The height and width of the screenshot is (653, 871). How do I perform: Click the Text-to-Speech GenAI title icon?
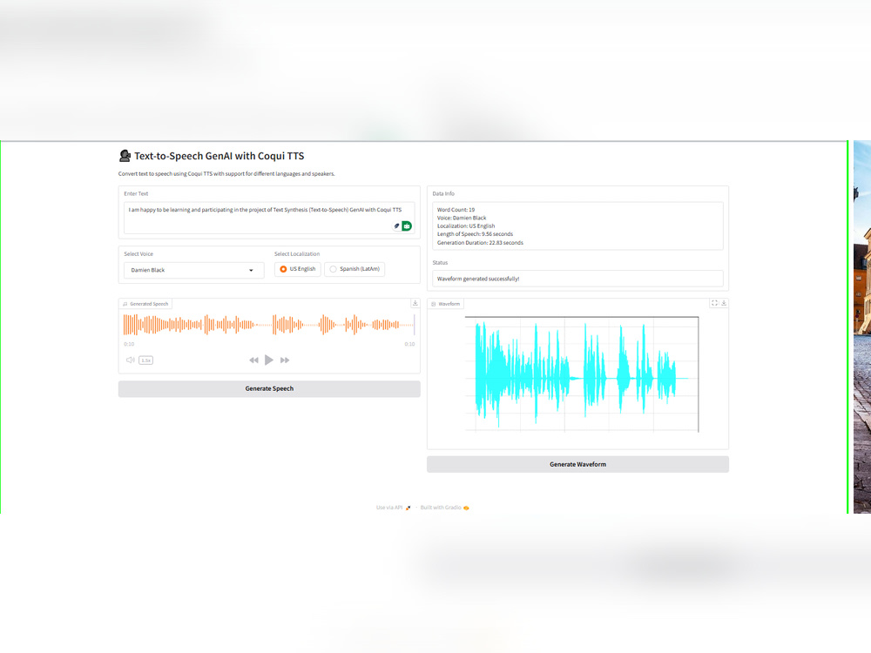tap(125, 156)
